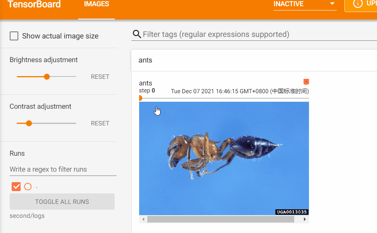This screenshot has height=233, width=377.
Task: Select the run's orange radio circle
Action: point(28,187)
